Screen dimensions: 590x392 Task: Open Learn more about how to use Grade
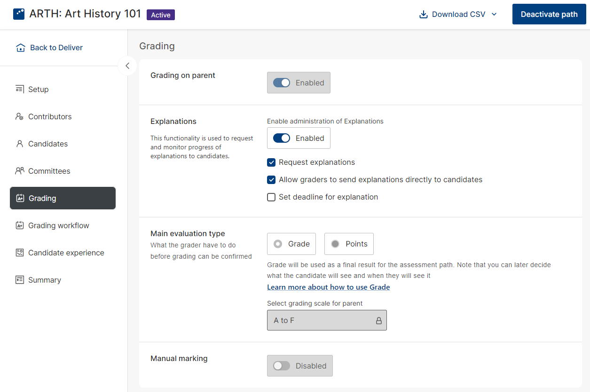(x=328, y=287)
